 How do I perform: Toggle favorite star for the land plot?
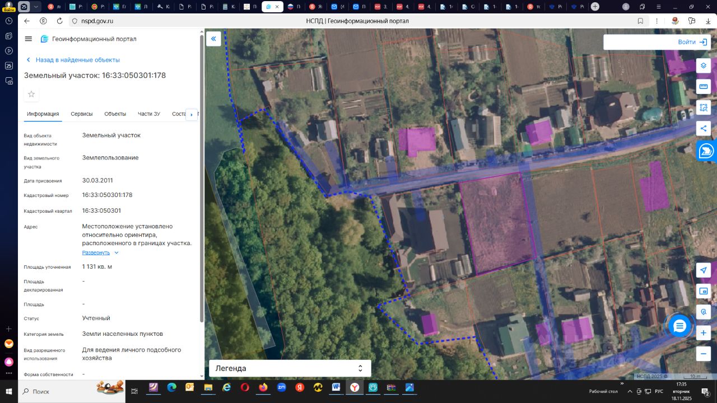tap(31, 94)
